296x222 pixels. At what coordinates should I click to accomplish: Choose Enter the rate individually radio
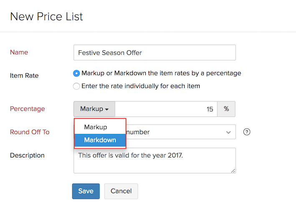(x=76, y=86)
